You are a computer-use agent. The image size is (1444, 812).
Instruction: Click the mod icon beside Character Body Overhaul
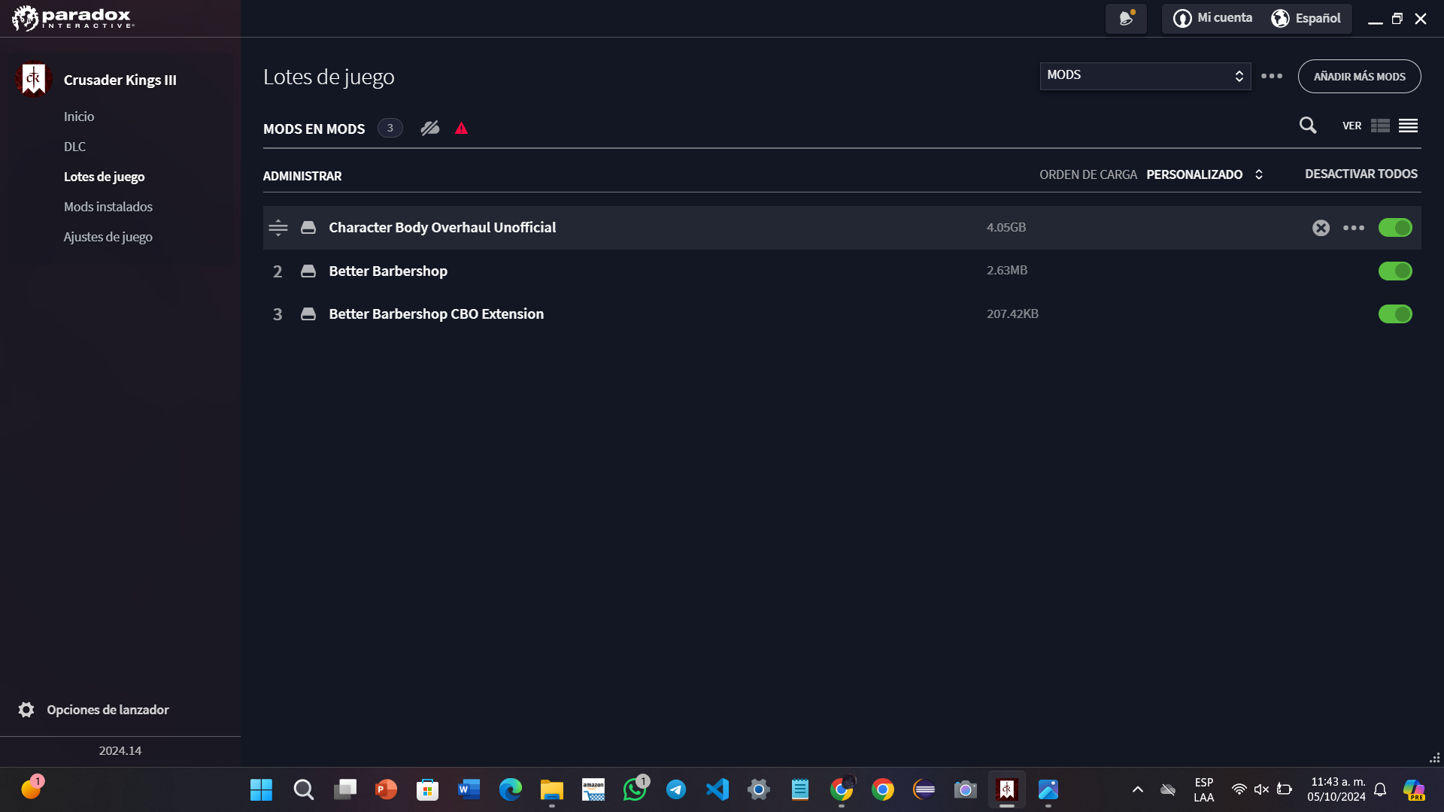pos(308,228)
